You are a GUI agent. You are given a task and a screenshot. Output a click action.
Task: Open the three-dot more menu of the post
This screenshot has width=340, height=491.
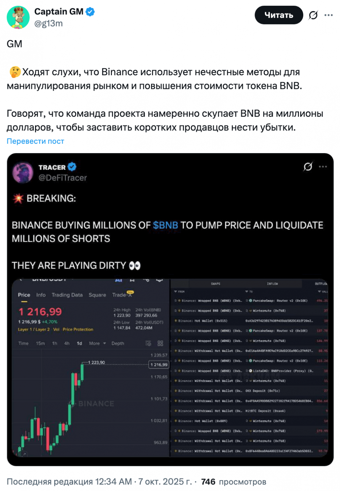click(328, 15)
